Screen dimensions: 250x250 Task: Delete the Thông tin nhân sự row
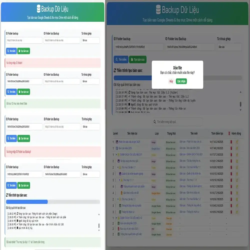point(231,212)
